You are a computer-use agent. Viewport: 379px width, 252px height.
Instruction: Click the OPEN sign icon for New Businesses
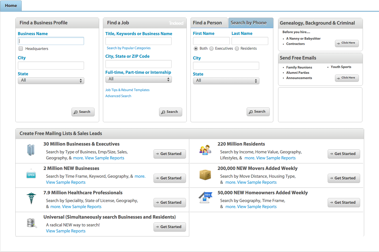(x=31, y=174)
